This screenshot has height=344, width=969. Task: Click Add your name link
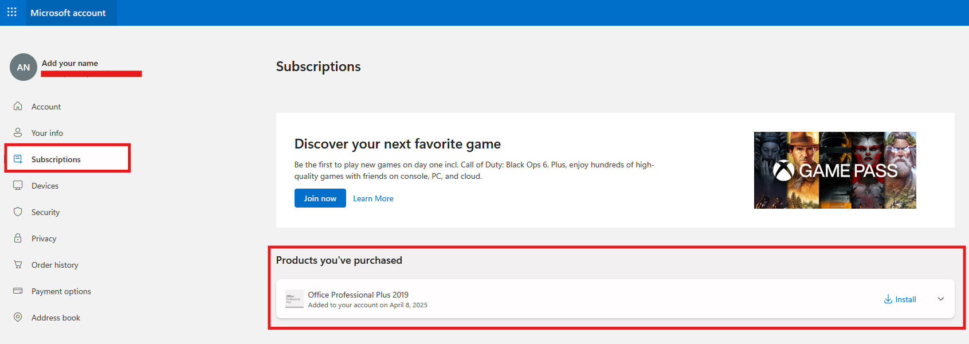pos(70,63)
